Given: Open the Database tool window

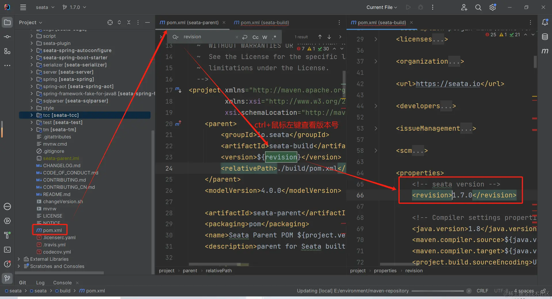Looking at the screenshot, I should point(545,37).
